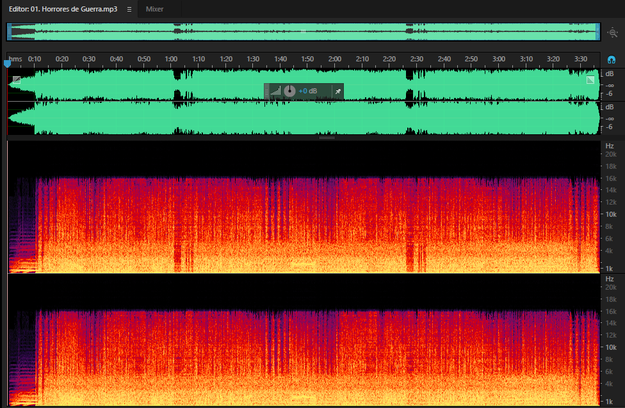This screenshot has width=625, height=408.
Task: Click the 3:30 mark on the timeline
Action: pyautogui.click(x=581, y=59)
